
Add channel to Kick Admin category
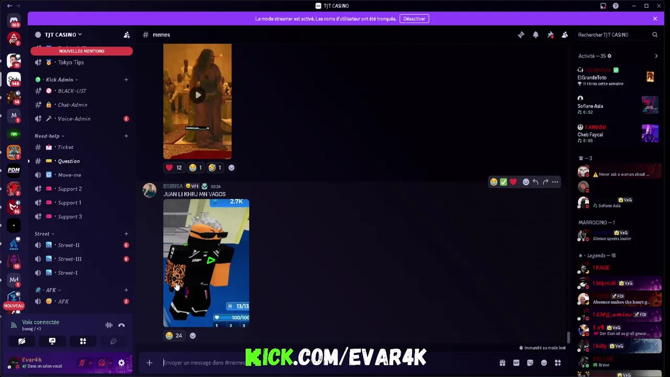click(x=126, y=80)
